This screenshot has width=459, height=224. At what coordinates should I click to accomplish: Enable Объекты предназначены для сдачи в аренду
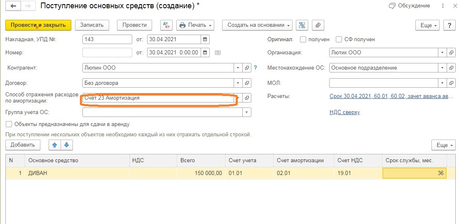[x=9, y=124]
